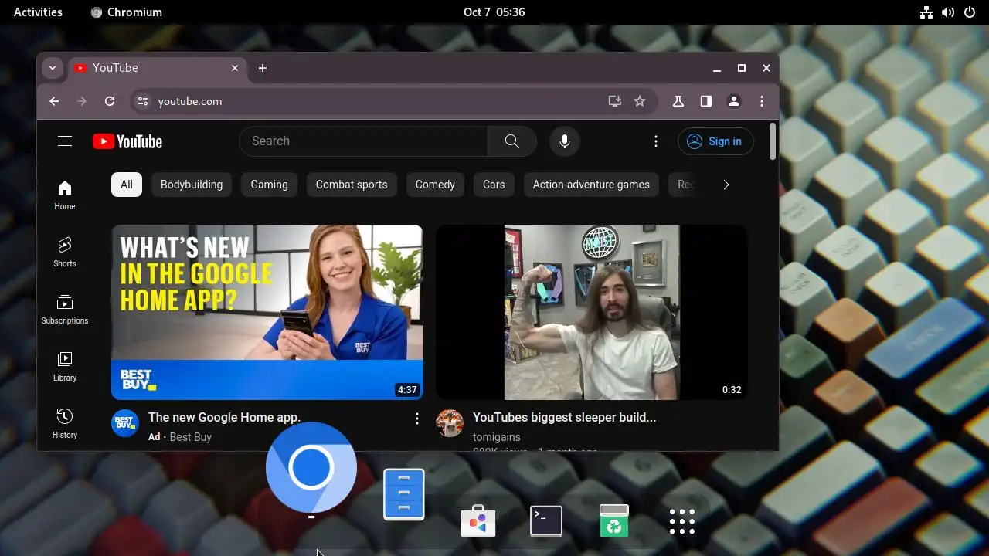
Task: Open the system volume icon menu
Action: point(948,12)
